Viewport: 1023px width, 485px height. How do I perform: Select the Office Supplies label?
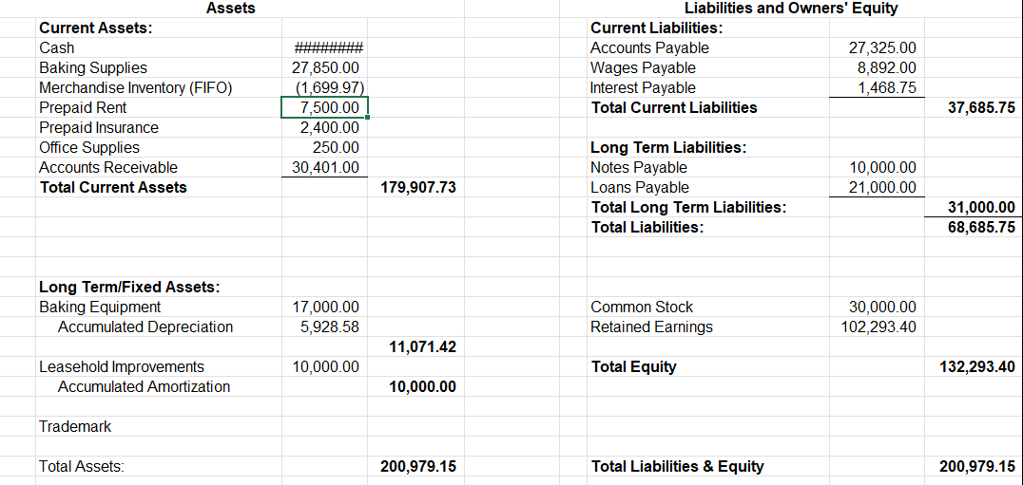coord(88,148)
